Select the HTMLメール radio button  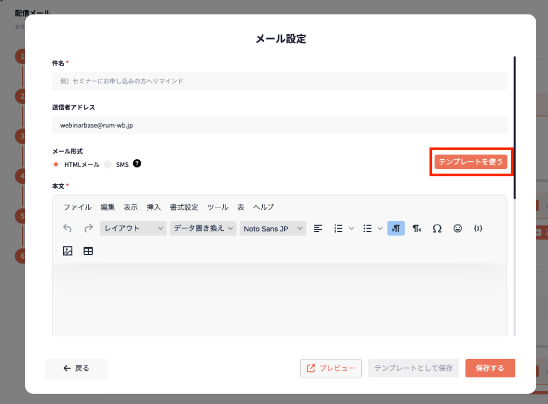(x=56, y=165)
